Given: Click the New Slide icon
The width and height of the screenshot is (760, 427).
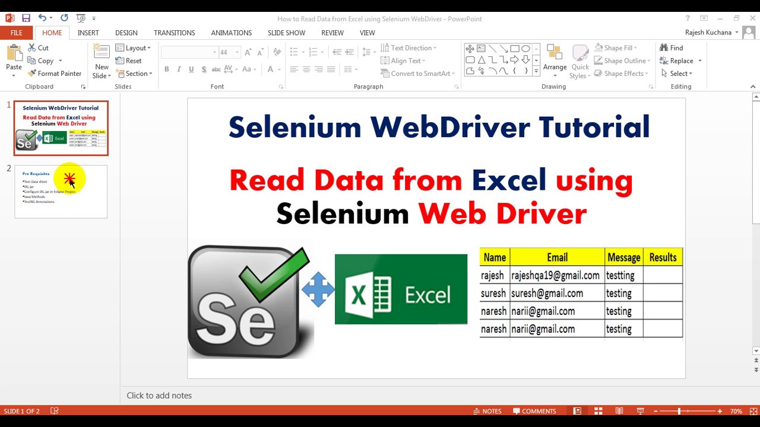Looking at the screenshot, I should point(102,52).
